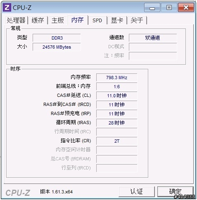The width and height of the screenshot is (197, 200).
Task: Click the 版本 1.61.3.x64 text
Action: click(x=57, y=192)
